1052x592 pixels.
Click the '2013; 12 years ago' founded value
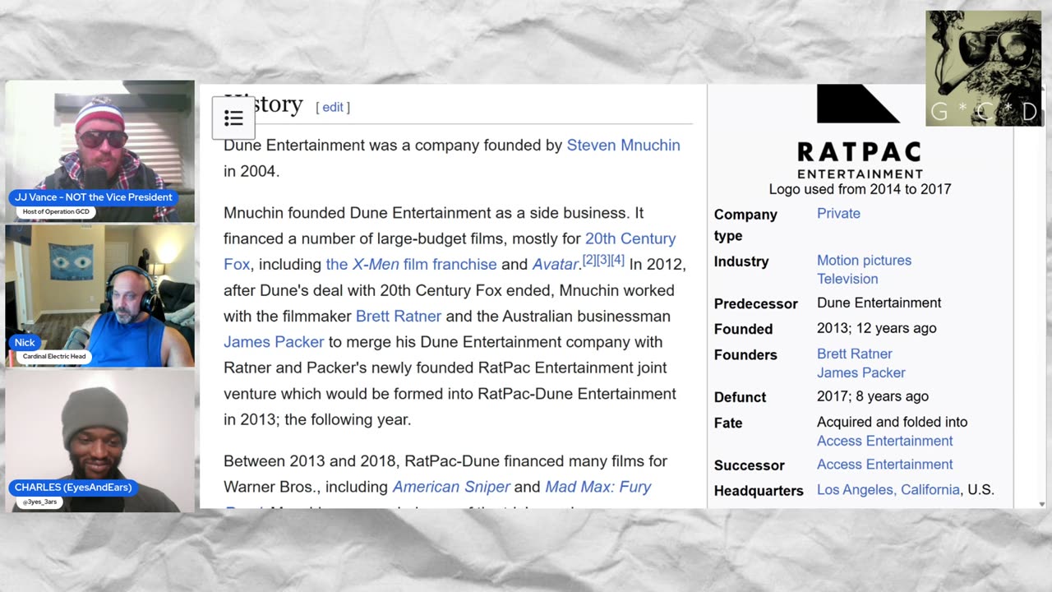click(876, 329)
